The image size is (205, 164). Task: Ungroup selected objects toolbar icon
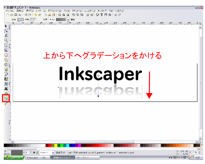(92, 15)
